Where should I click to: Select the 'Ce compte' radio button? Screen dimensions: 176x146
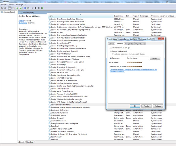coord(111,58)
